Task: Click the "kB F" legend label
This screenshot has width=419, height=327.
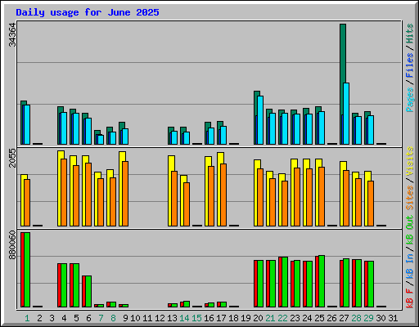Action: pyautogui.click(x=410, y=298)
